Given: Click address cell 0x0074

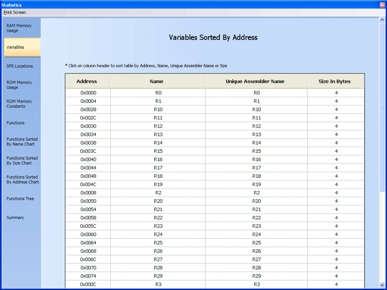Looking at the screenshot, I should 88,276.
